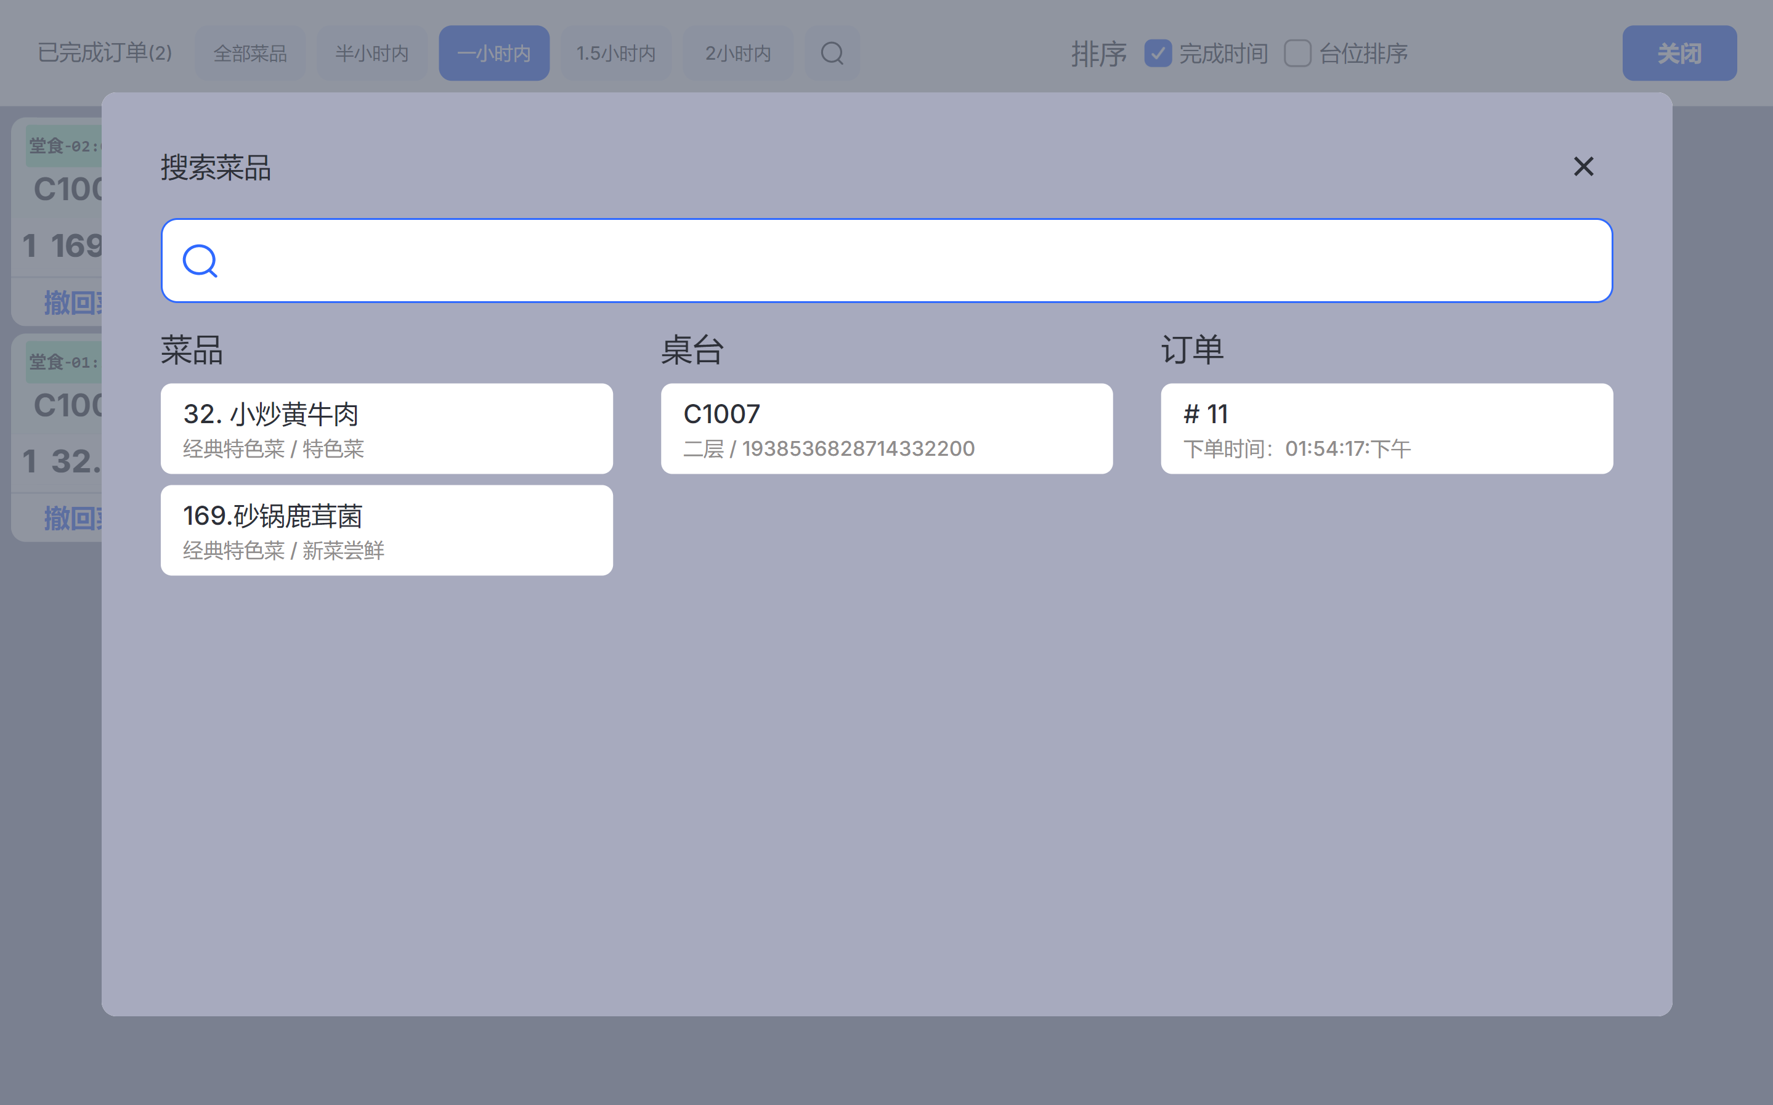Select 一小时内 time filter
The width and height of the screenshot is (1773, 1105).
[x=494, y=54]
